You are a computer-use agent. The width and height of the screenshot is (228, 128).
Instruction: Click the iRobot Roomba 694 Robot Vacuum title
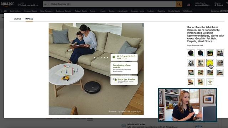[206, 34]
